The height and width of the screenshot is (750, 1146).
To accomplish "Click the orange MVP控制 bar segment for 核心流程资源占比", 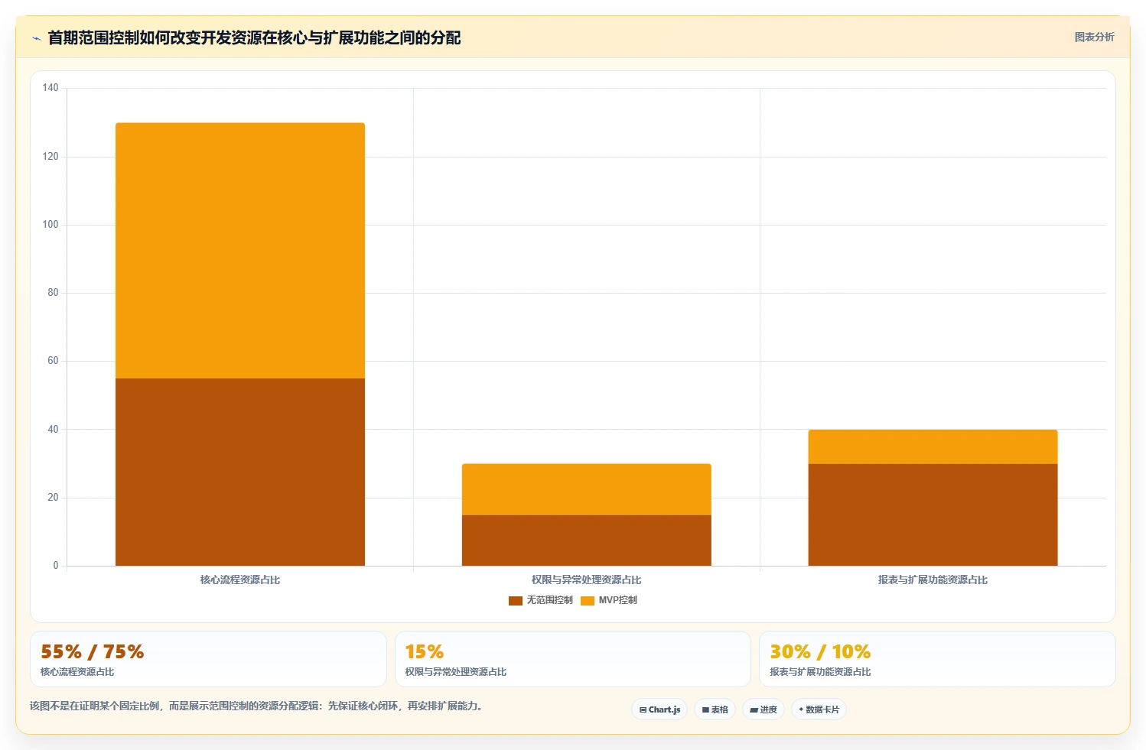I will [240, 251].
